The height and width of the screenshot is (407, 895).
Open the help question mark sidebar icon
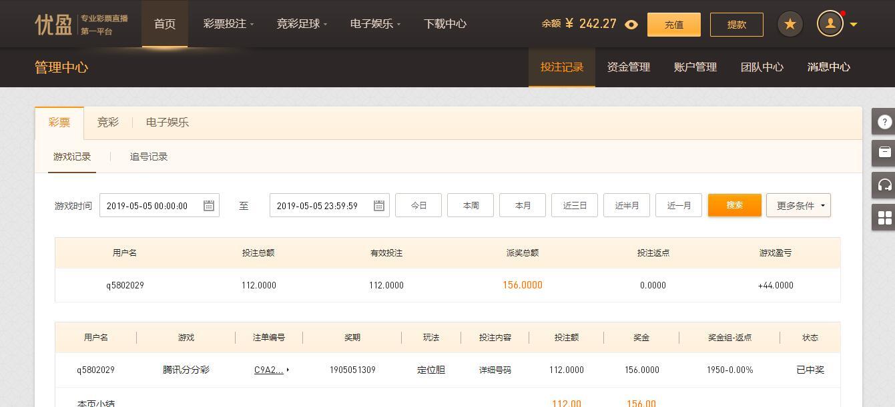click(x=884, y=122)
